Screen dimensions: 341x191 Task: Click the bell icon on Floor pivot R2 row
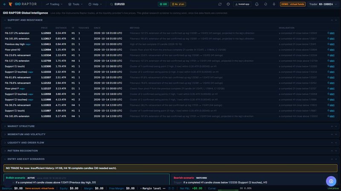328,50
